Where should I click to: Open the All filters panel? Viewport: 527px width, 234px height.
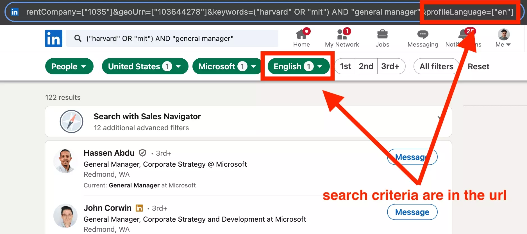(x=436, y=66)
